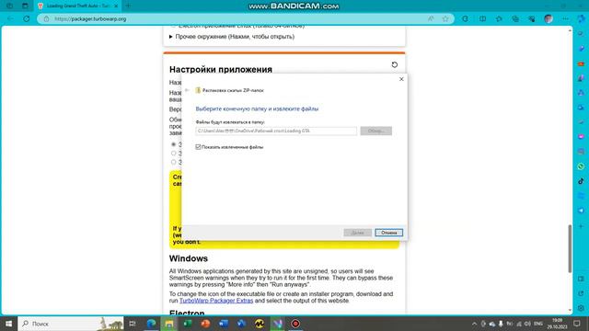Open TikTok in the browser sidebar
The height and width of the screenshot is (331, 589).
click(581, 181)
